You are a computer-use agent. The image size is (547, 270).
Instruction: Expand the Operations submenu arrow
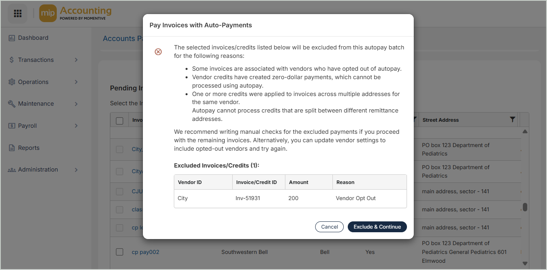(76, 82)
